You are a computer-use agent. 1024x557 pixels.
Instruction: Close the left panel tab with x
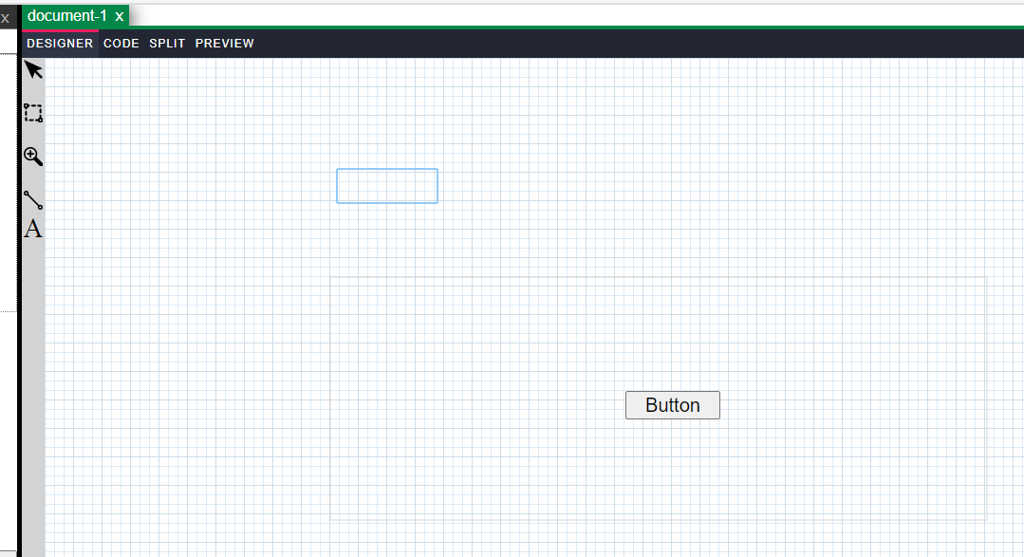(x=6, y=18)
